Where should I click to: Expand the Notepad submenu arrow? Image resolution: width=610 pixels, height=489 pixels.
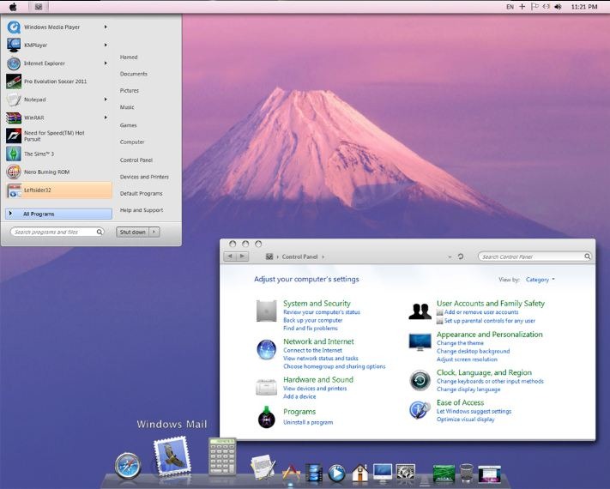[x=106, y=100]
